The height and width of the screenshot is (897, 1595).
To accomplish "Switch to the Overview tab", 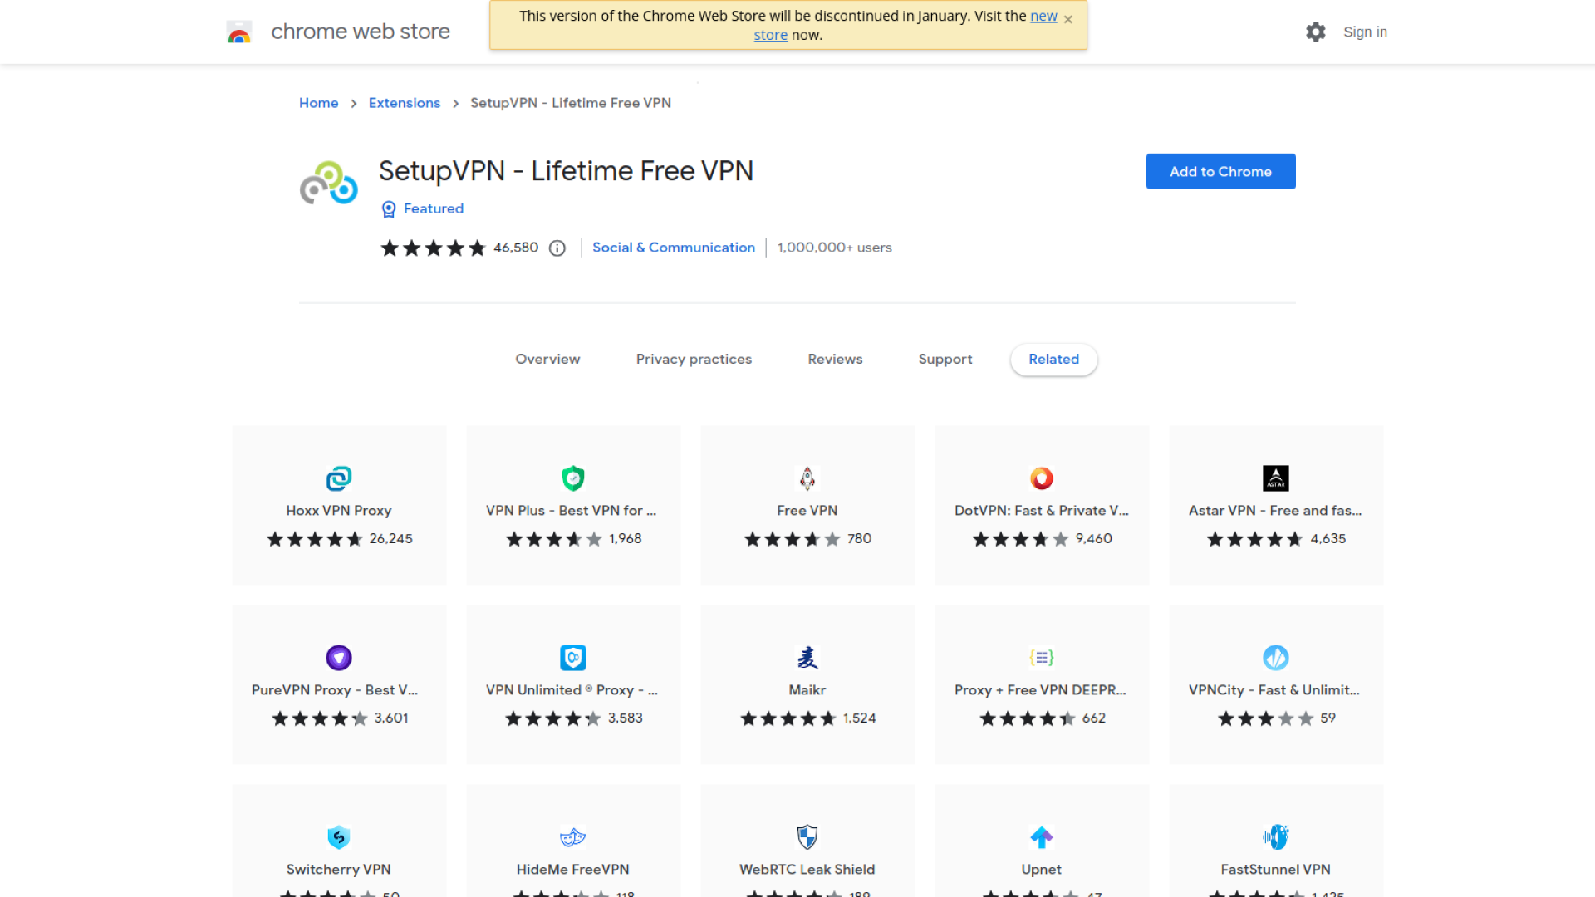I will coord(547,359).
